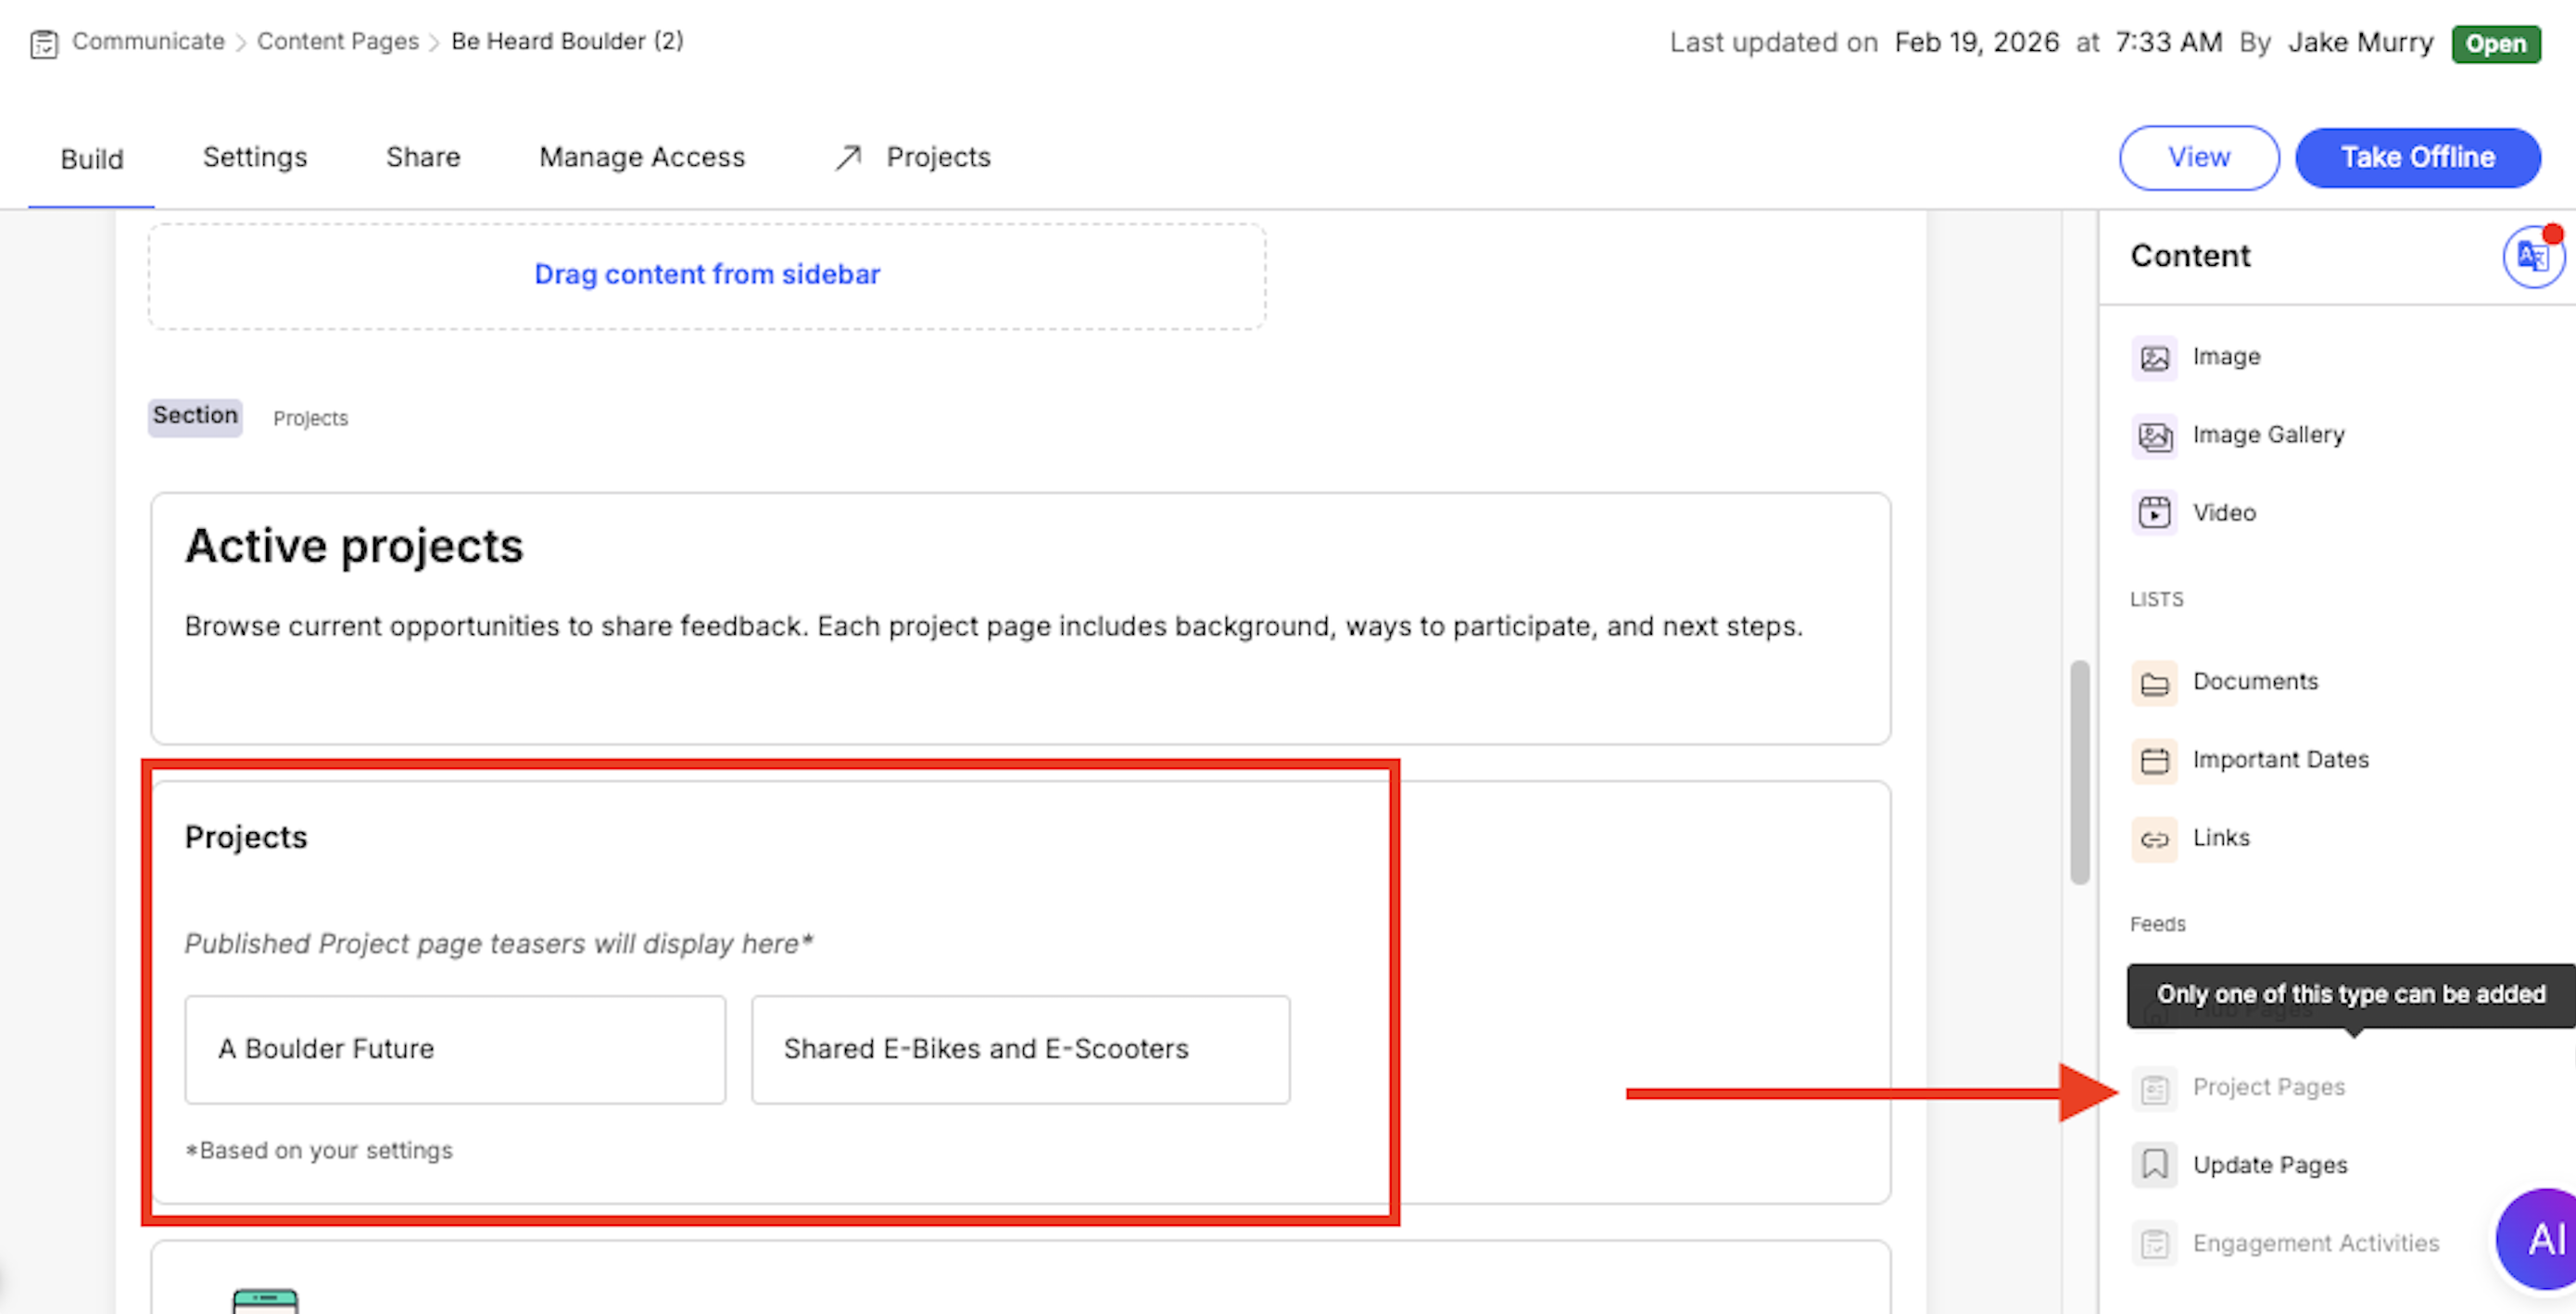
Task: Click the Engagement Activities icon
Action: point(2154,1244)
